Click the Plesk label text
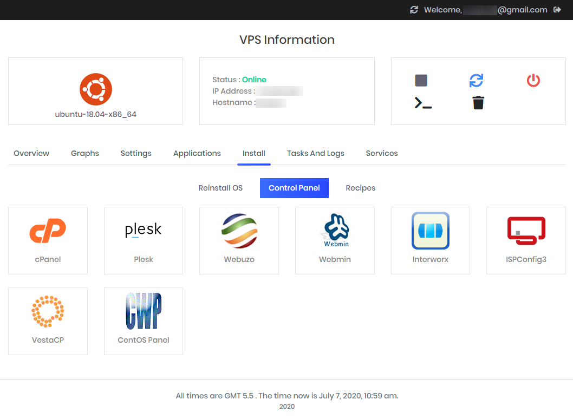Image resolution: width=573 pixels, height=419 pixels. [143, 259]
